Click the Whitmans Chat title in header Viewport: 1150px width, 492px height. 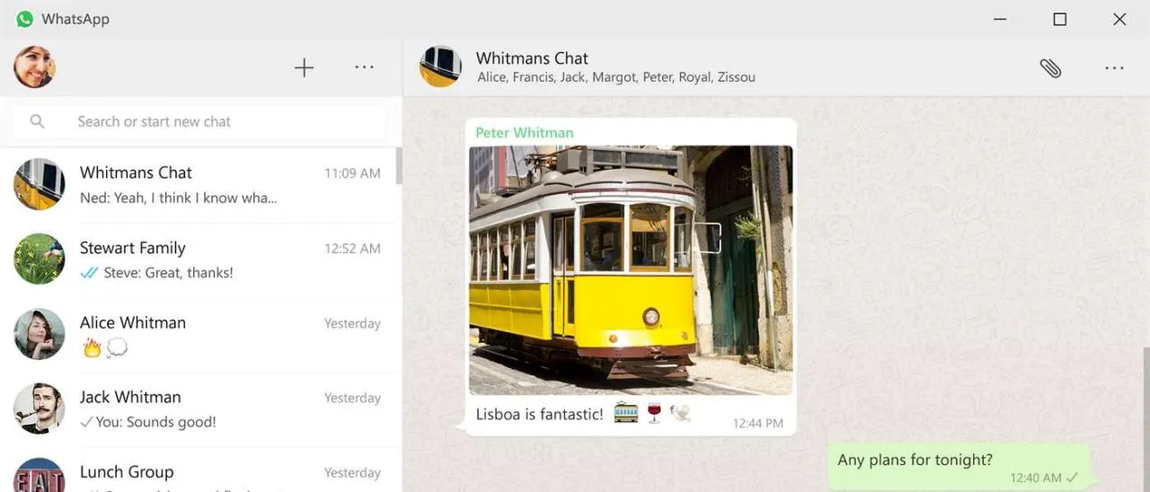point(532,58)
